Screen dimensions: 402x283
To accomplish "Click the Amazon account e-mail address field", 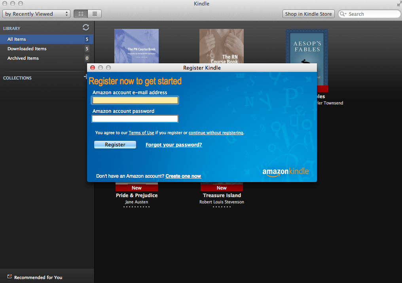I will 135,100.
